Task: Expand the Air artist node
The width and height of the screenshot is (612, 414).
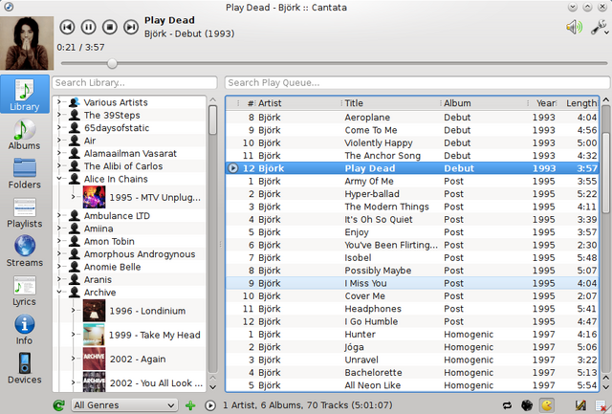Action: coord(59,141)
